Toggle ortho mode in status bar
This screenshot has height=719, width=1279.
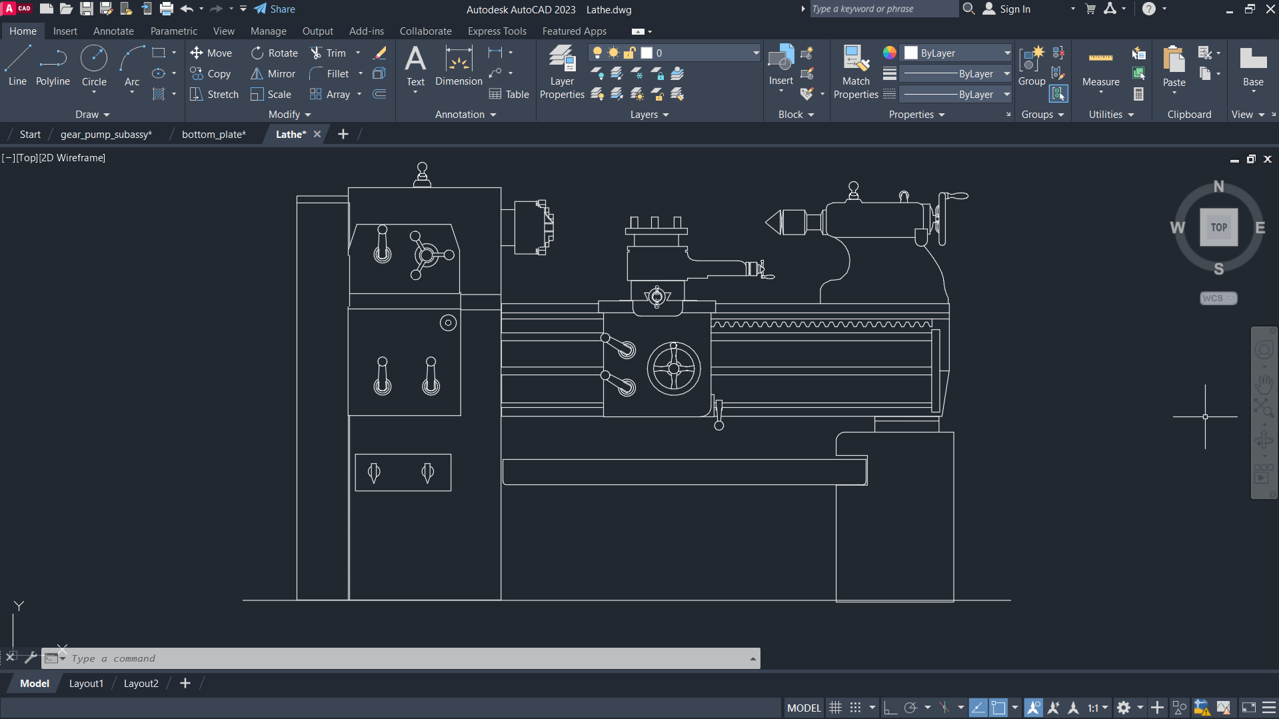890,708
